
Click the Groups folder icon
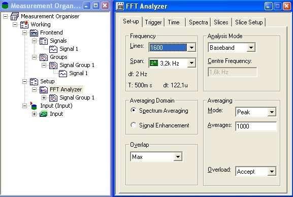pyautogui.click(x=44, y=57)
